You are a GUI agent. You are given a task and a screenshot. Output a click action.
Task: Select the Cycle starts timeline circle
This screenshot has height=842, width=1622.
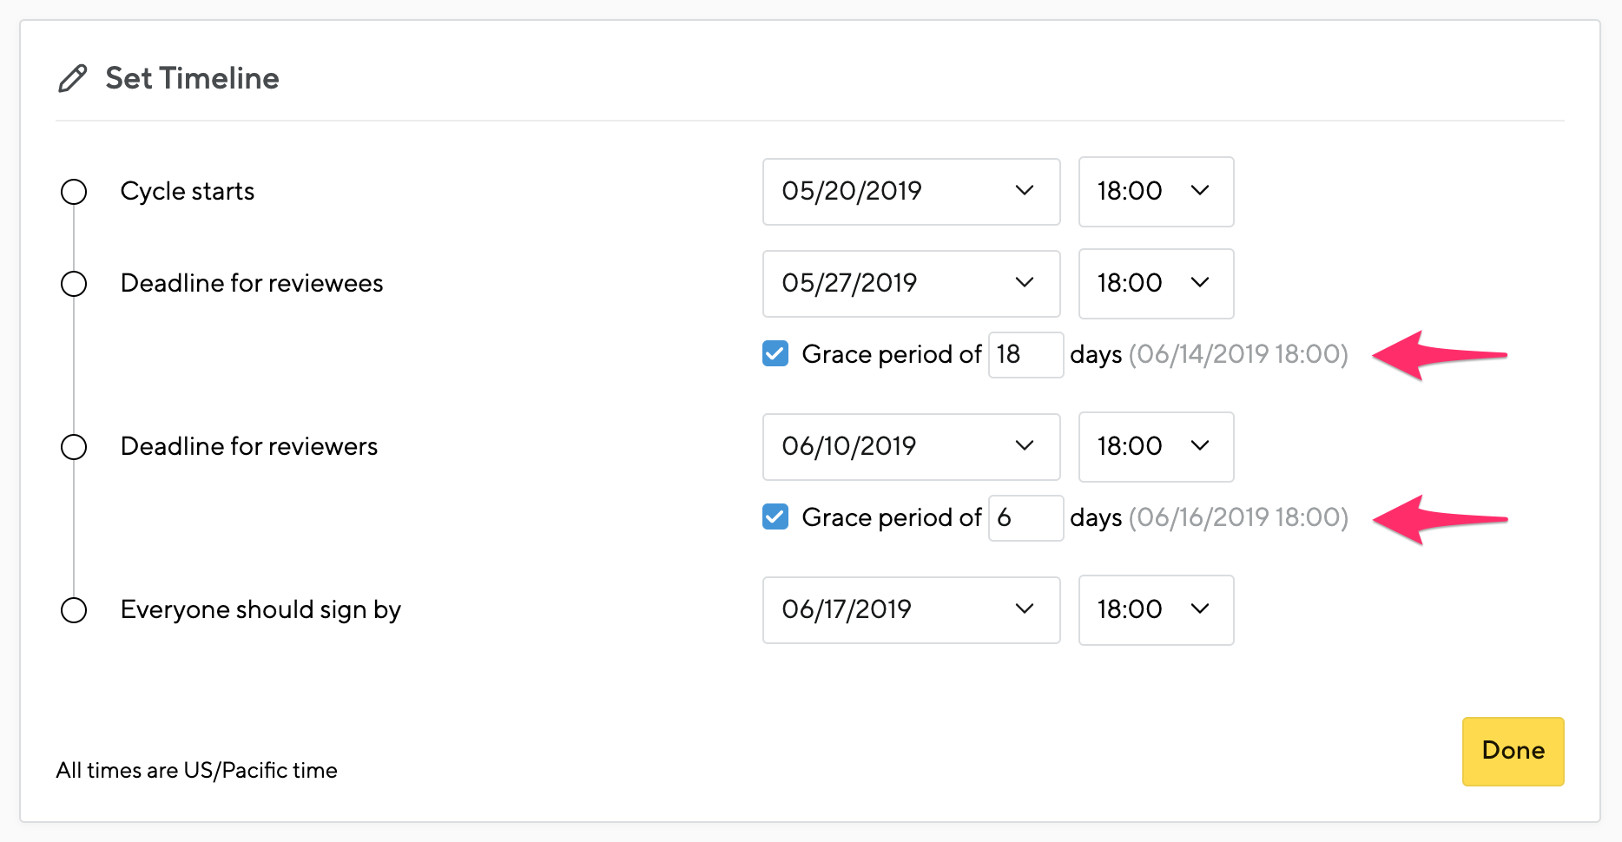75,192
